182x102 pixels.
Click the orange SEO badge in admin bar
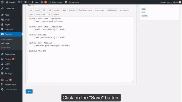click(45, 2)
